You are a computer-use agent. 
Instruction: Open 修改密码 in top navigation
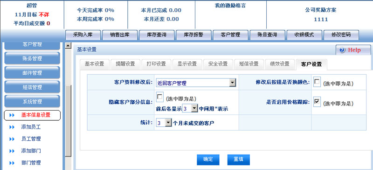click(x=341, y=35)
